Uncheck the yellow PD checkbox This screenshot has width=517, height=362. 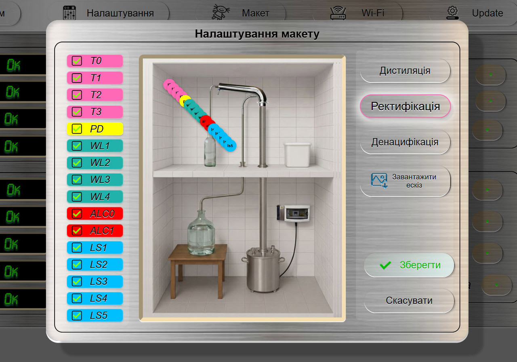coord(77,129)
